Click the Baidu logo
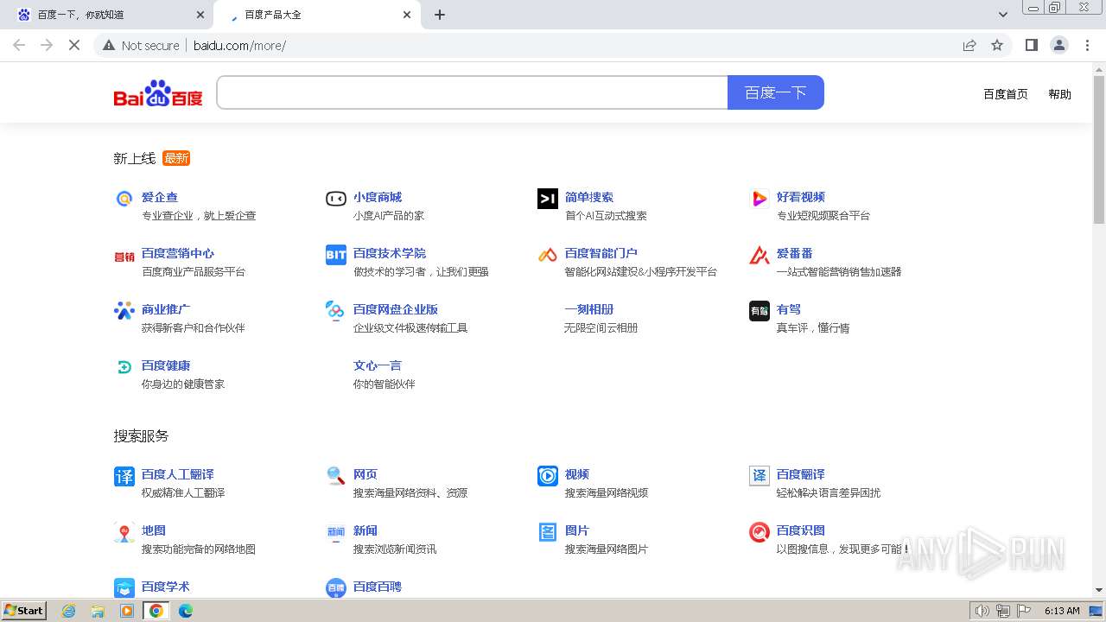The width and height of the screenshot is (1106, 622). pyautogui.click(x=158, y=93)
